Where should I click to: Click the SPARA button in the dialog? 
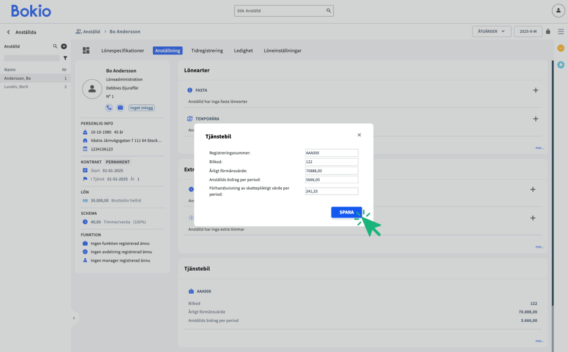pos(346,212)
